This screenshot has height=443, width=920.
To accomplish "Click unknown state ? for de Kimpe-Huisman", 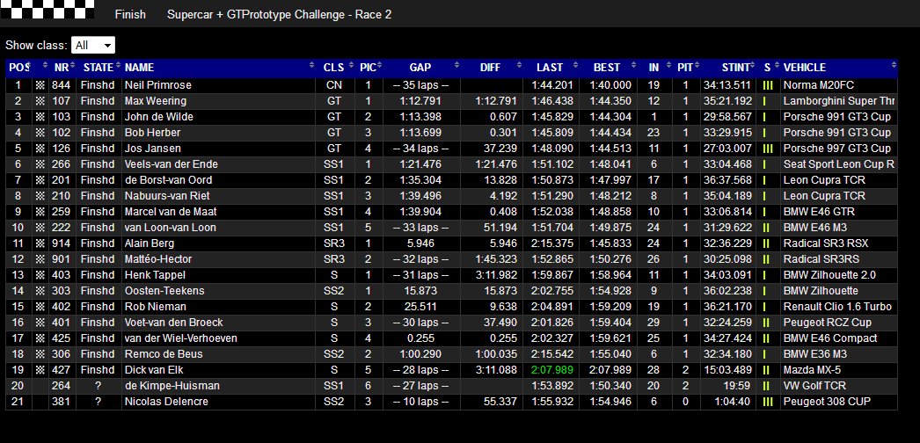I will 98,386.
